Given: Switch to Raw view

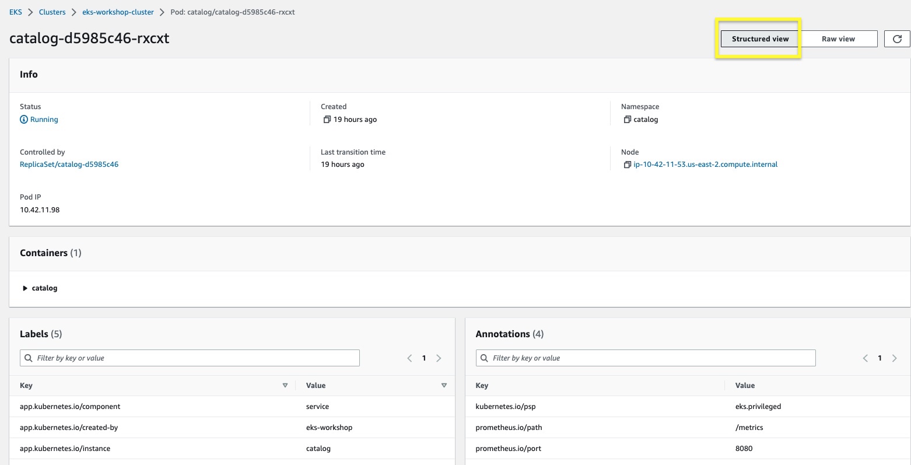Looking at the screenshot, I should click(x=838, y=39).
